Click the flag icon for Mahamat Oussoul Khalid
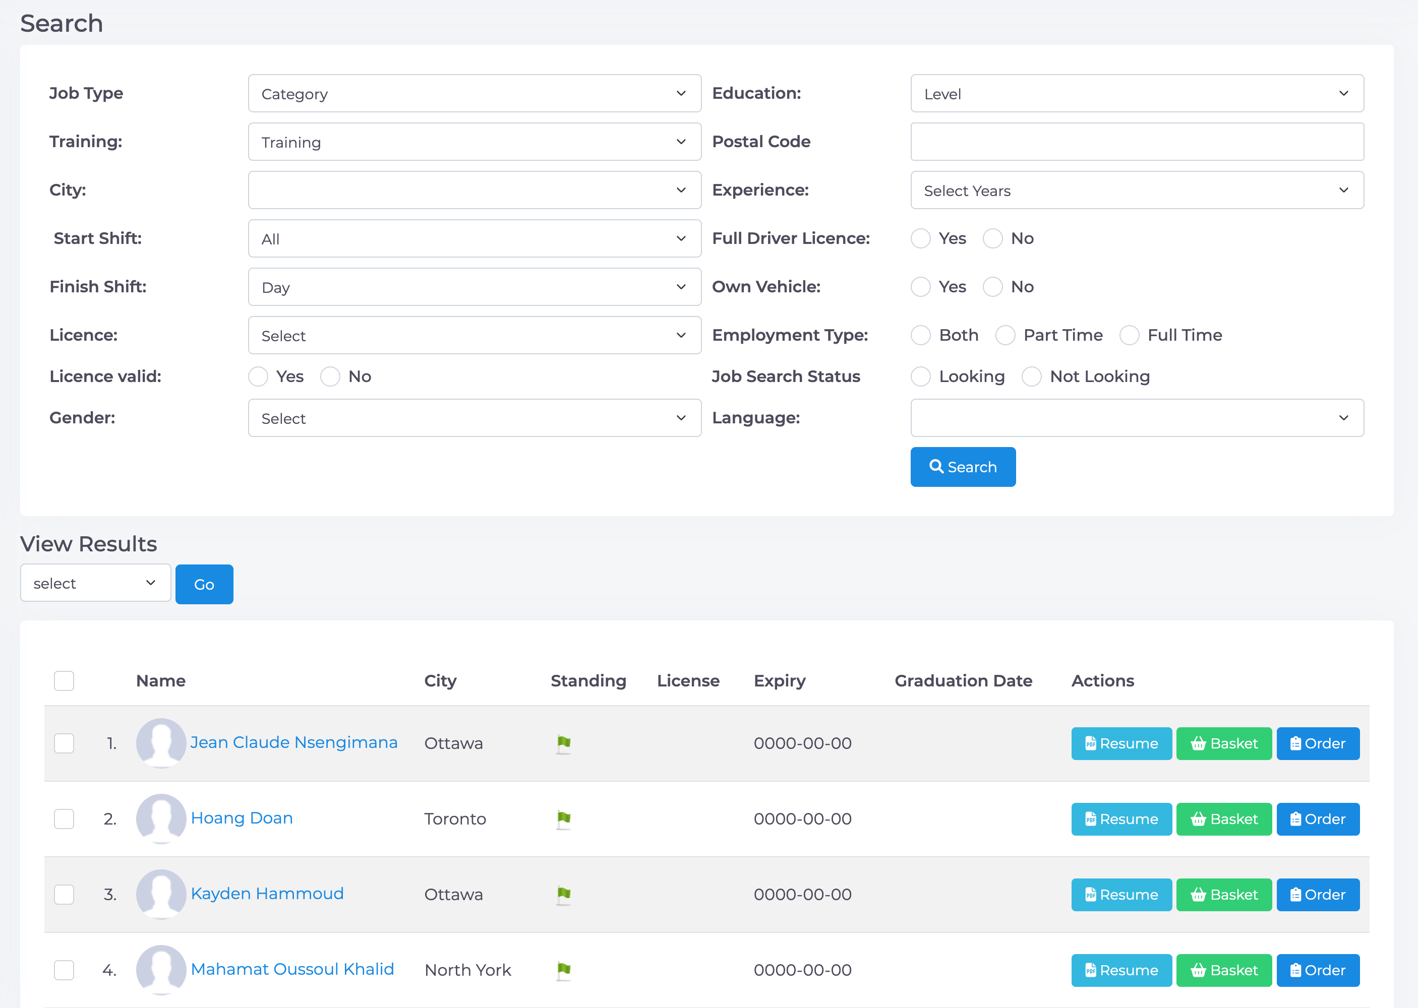This screenshot has height=1008, width=1418. pyautogui.click(x=564, y=971)
